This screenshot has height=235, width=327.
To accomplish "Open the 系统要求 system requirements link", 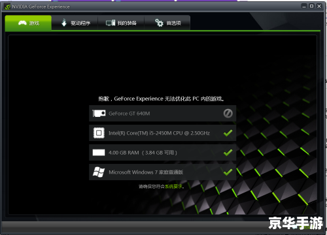I will [173, 187].
